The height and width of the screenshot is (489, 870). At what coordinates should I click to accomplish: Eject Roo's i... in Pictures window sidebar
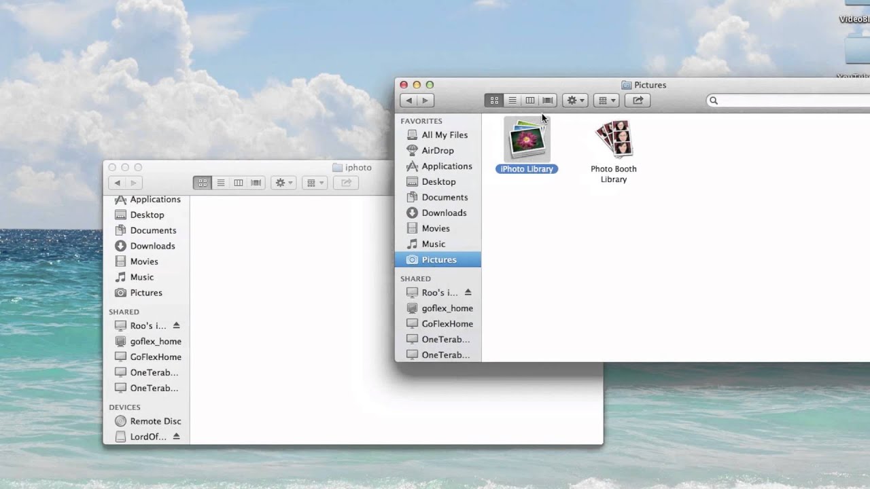pos(468,293)
